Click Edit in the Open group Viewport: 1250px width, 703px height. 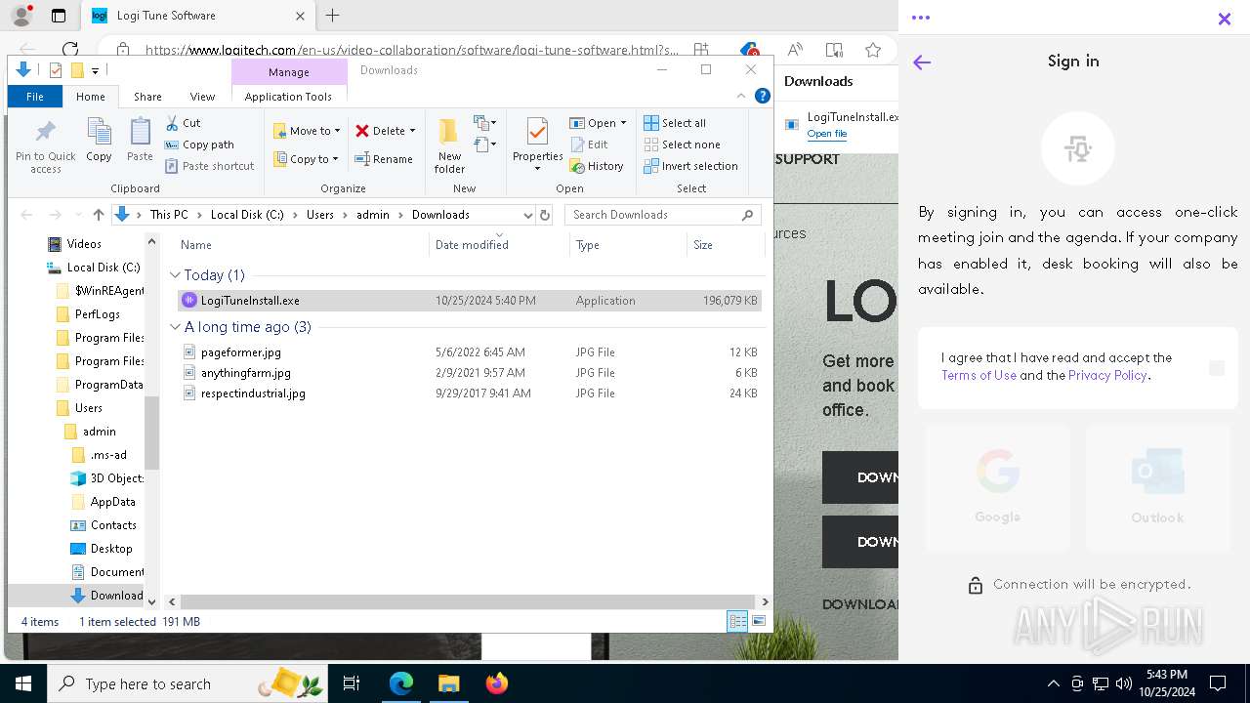[x=589, y=145]
